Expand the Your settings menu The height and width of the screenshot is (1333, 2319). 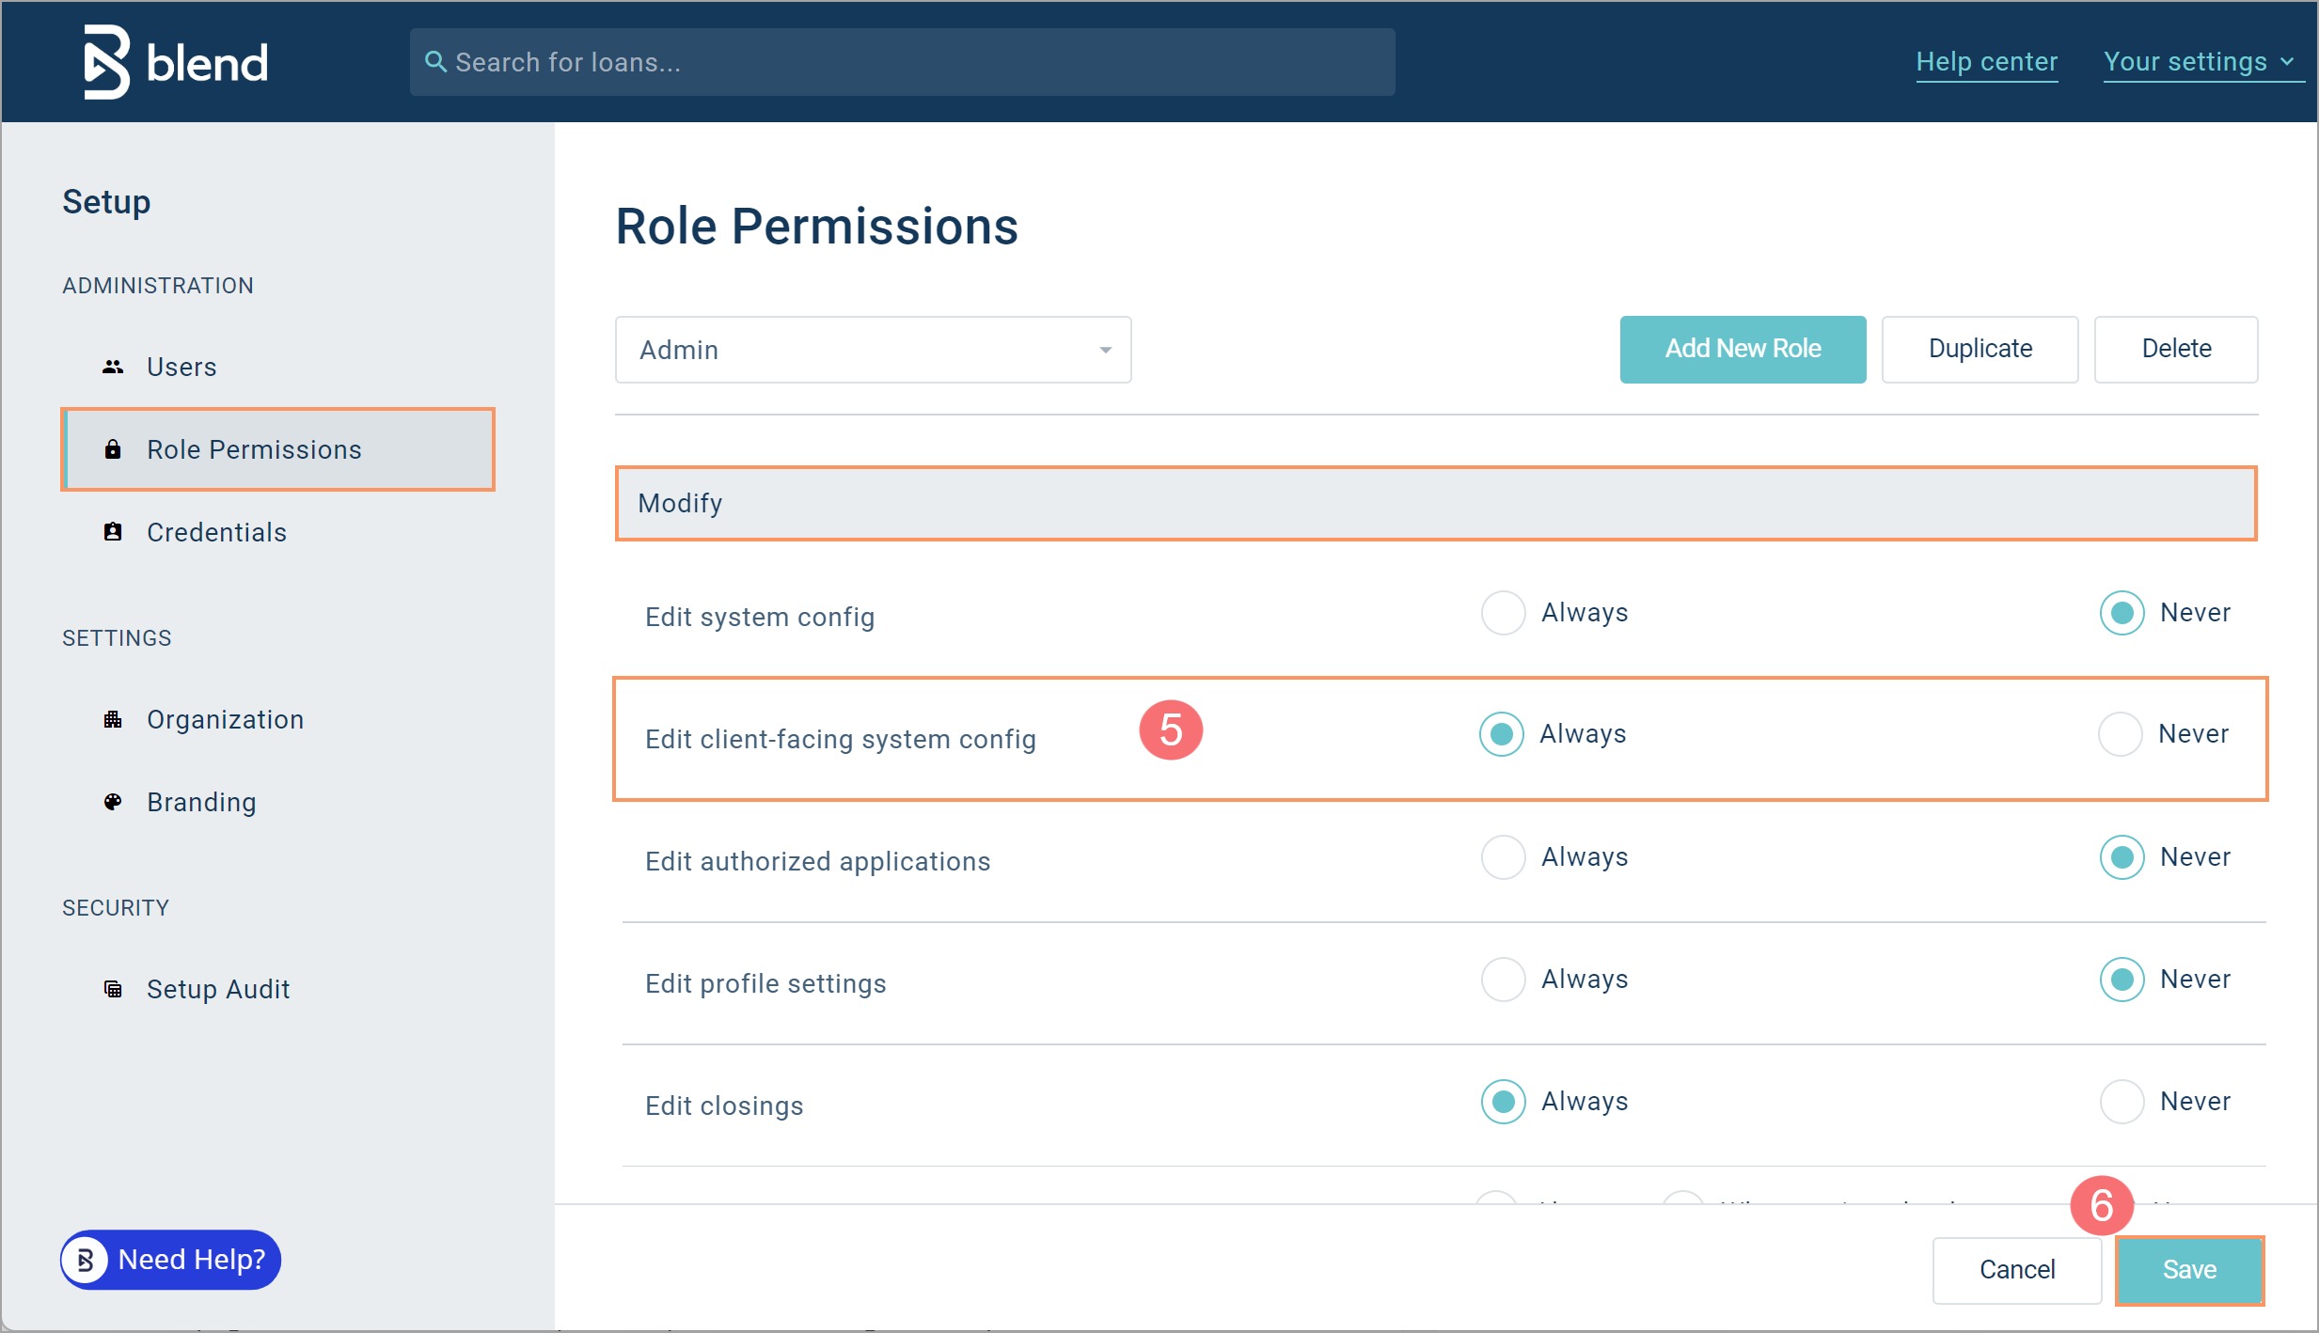tap(2199, 62)
